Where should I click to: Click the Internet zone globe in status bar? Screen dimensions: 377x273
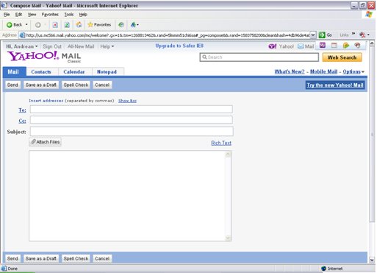pyautogui.click(x=323, y=269)
